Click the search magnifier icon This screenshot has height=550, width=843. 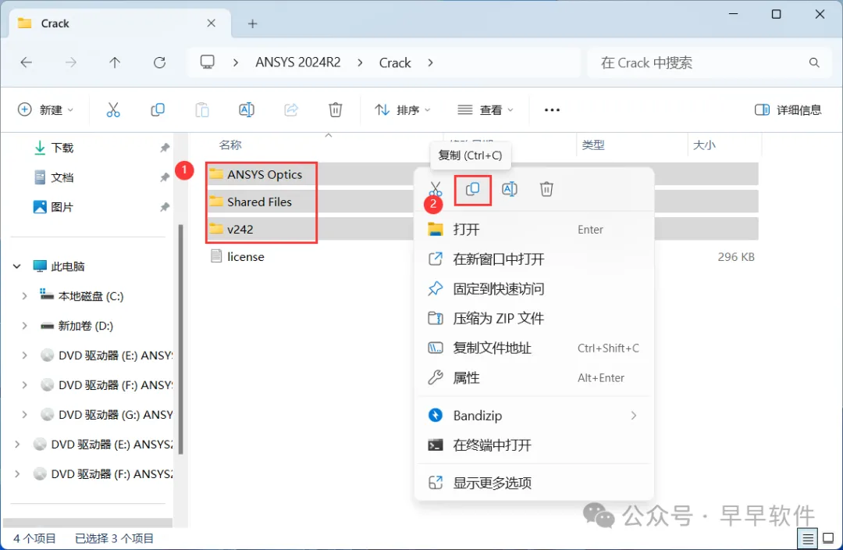tap(814, 62)
